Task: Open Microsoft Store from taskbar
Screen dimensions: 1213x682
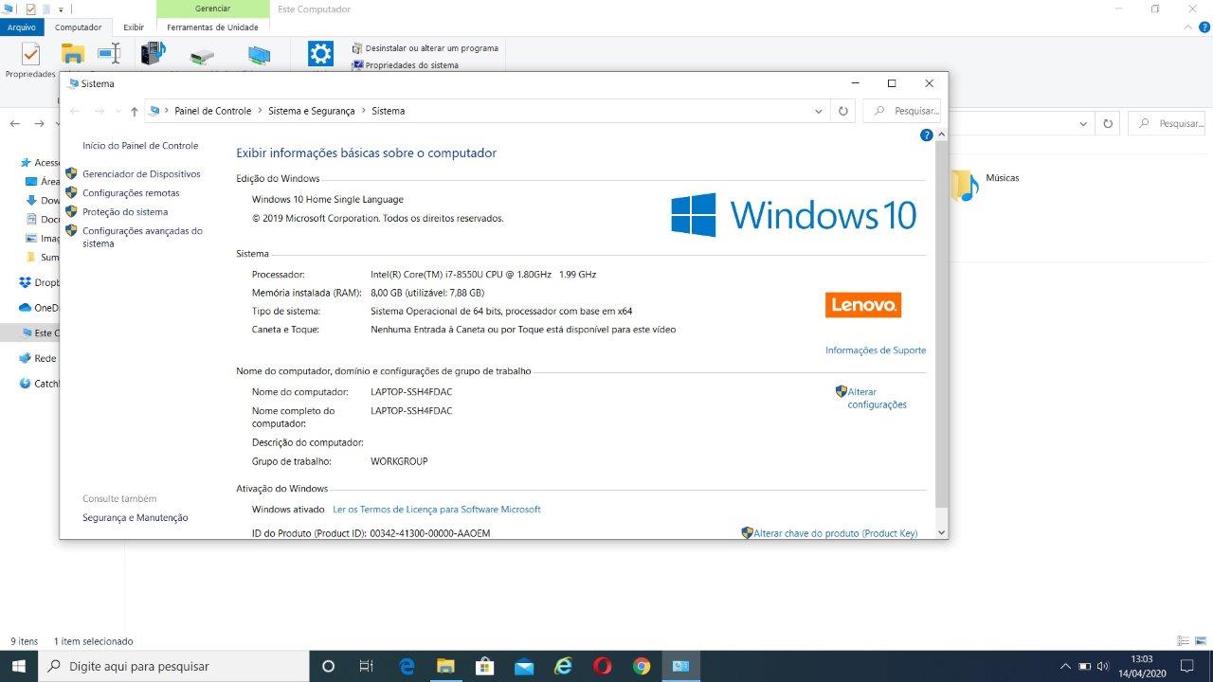Action: 484,666
